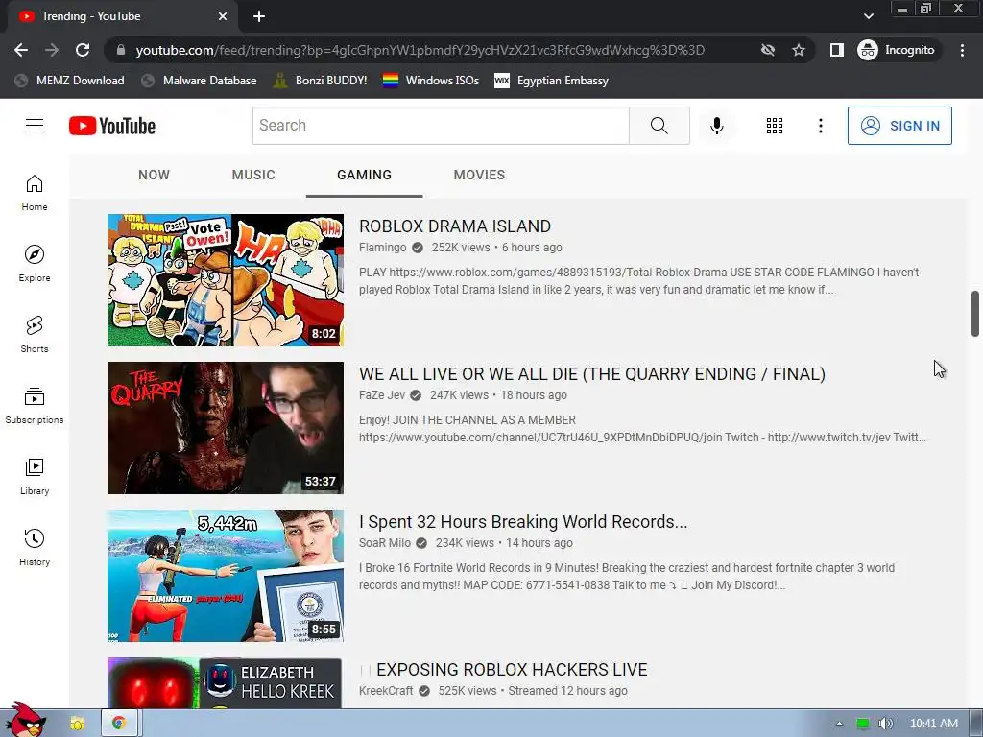
Task: Close the Trending - YouTube tab
Action: [223, 16]
